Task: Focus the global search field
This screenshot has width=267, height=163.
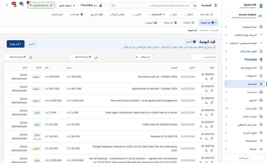Action: (153, 5)
